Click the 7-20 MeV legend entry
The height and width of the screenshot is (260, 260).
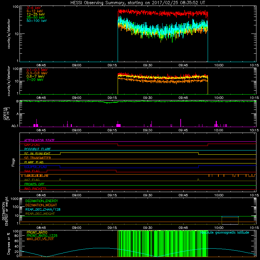click(35, 80)
